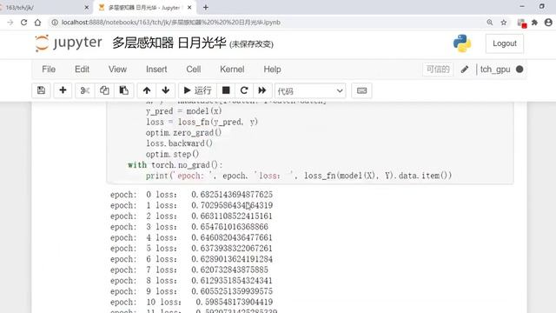Save the notebook with the floppy disk icon
This screenshot has width=556, height=313.
(x=41, y=90)
